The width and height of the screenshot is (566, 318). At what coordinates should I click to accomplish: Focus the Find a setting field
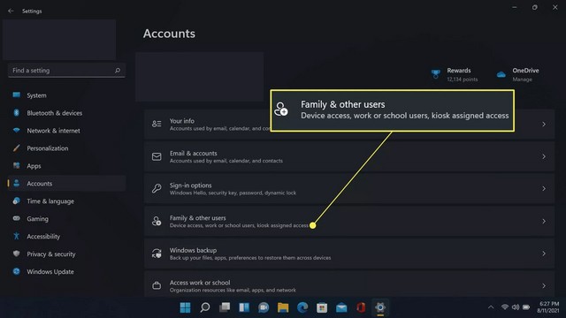pyautogui.click(x=66, y=71)
